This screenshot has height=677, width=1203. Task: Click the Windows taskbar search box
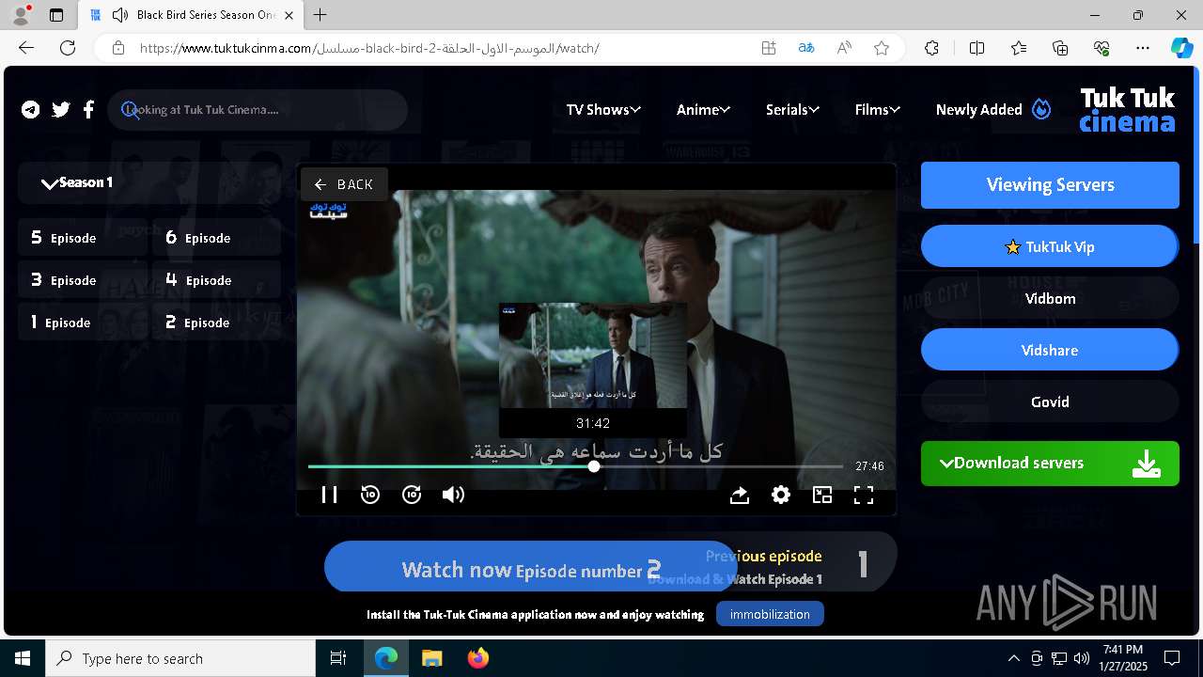tap(180, 658)
